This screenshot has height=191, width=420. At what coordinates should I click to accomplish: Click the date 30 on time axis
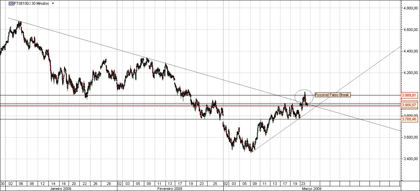[2, 184]
